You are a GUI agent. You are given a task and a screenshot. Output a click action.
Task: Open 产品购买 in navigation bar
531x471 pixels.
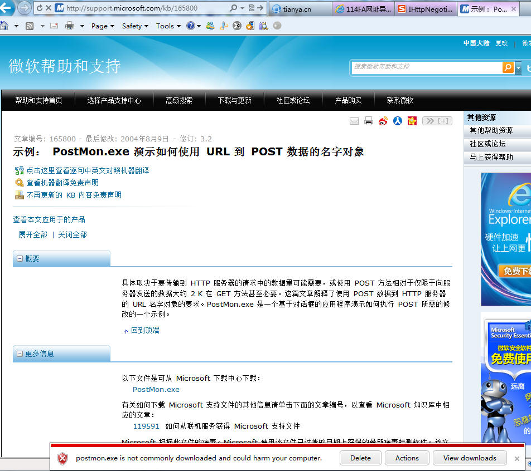click(x=348, y=100)
